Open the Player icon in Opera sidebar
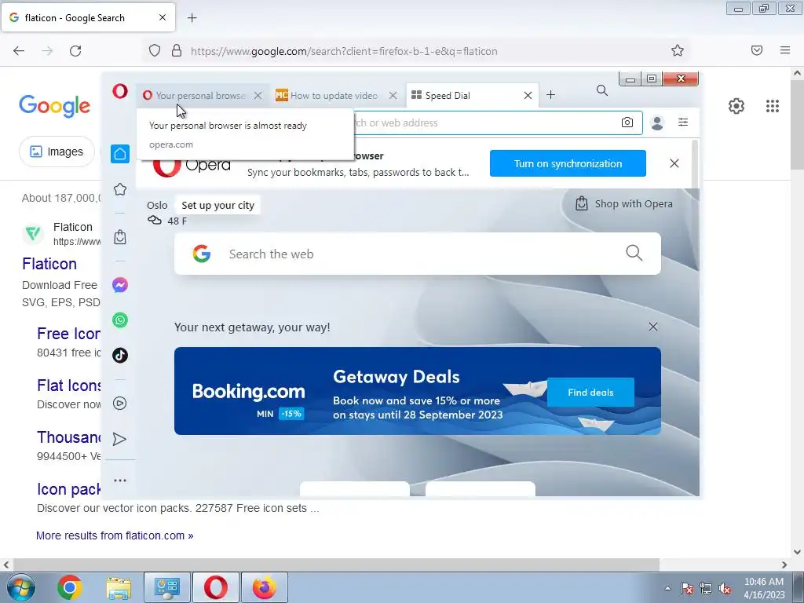This screenshot has height=603, width=804. click(120, 404)
